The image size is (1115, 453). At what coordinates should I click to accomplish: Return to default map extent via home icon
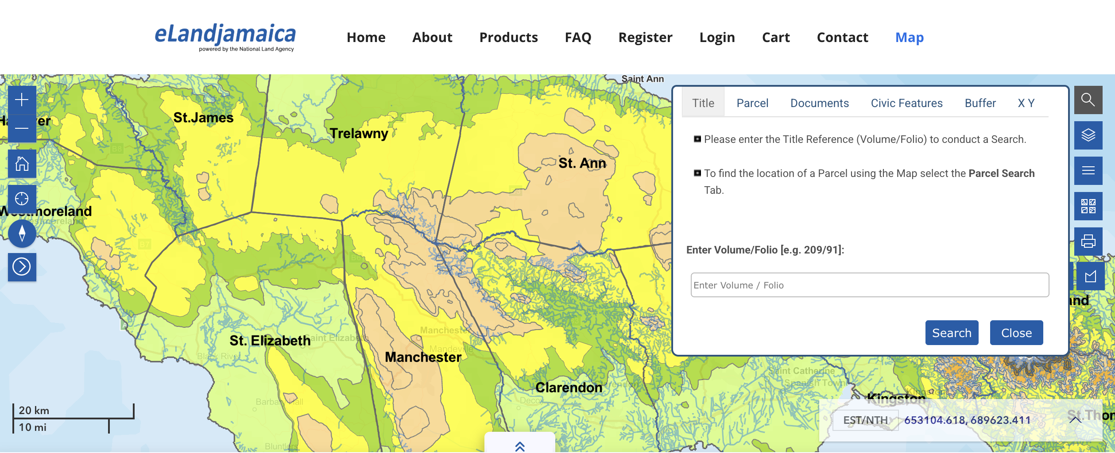pyautogui.click(x=21, y=164)
